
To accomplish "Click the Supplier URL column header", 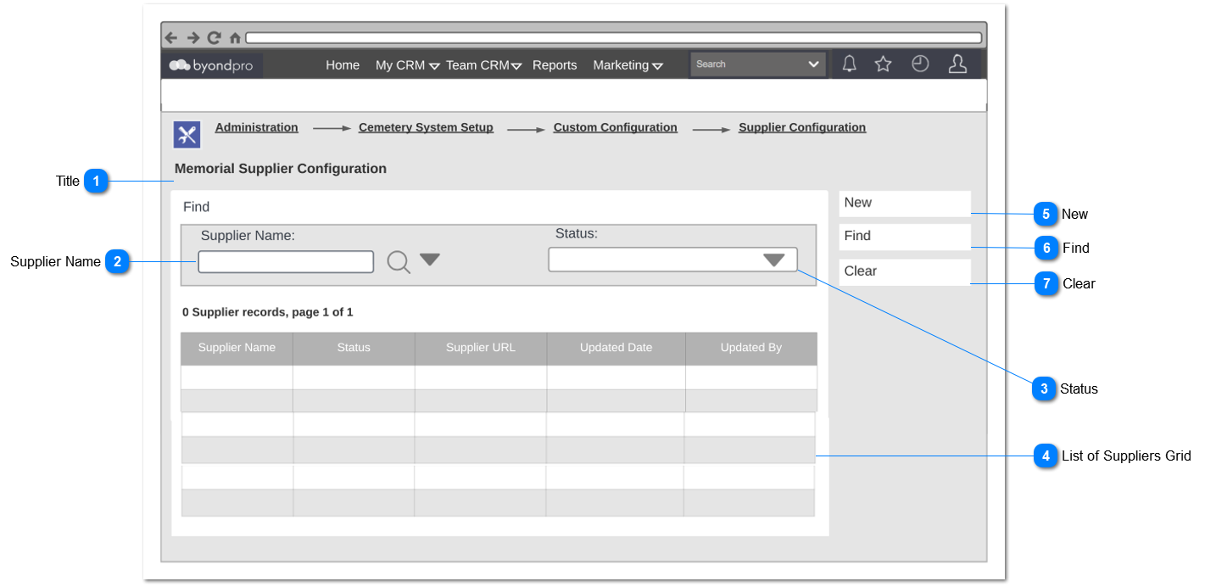I will [x=481, y=348].
